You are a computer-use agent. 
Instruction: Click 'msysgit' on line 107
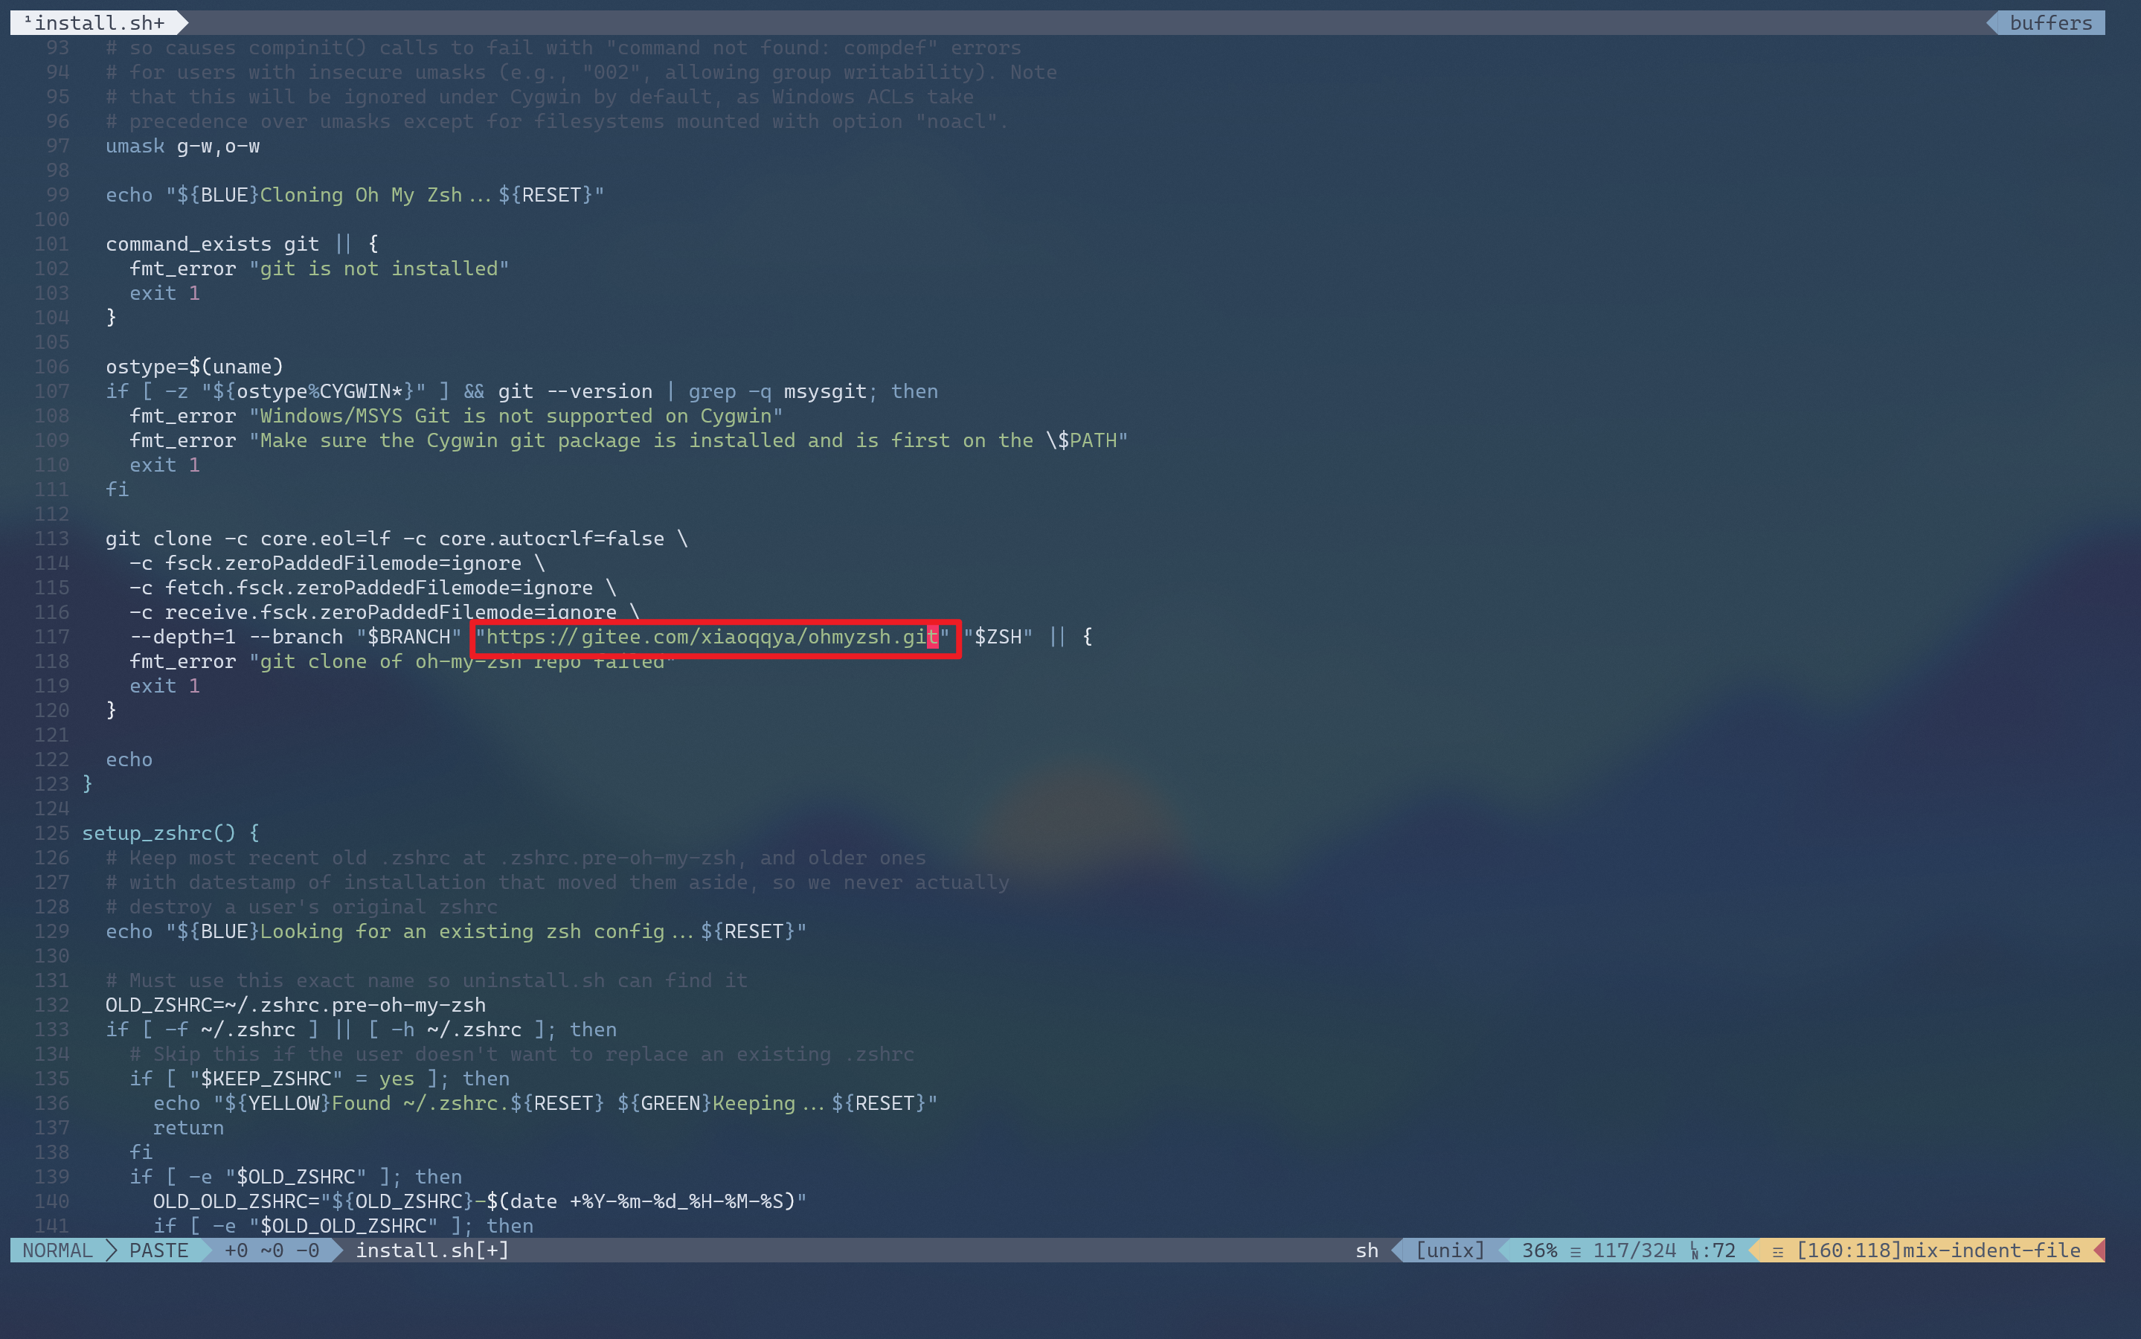tap(824, 391)
